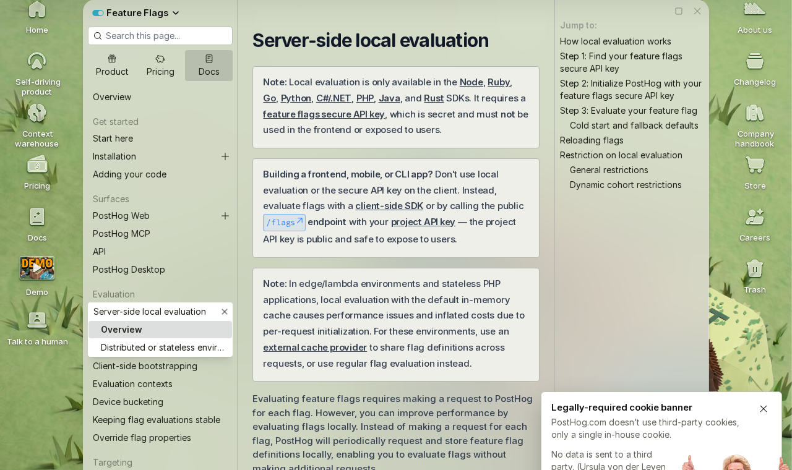Open the /flags endpoint link

pyautogui.click(x=284, y=223)
